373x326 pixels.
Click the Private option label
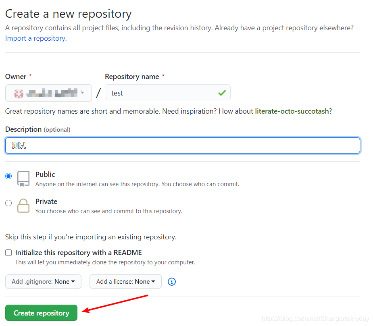(46, 201)
